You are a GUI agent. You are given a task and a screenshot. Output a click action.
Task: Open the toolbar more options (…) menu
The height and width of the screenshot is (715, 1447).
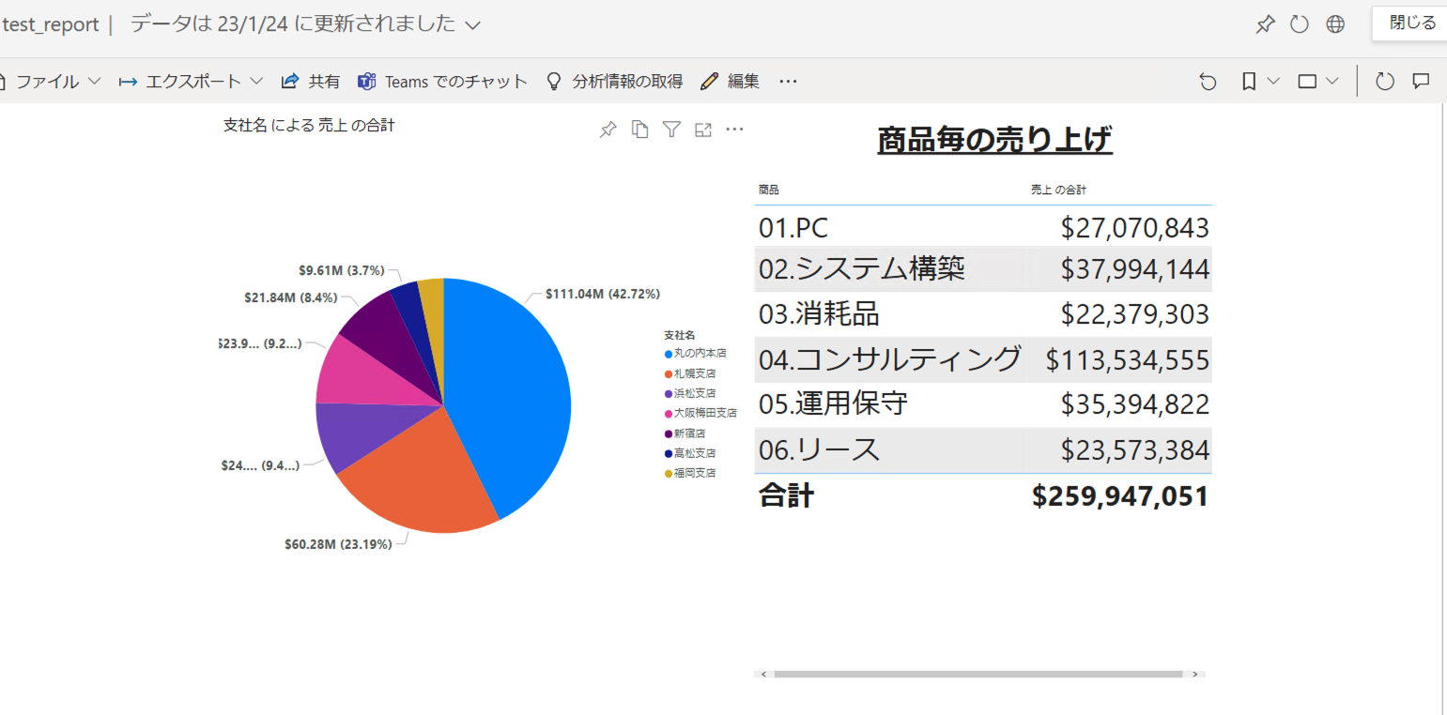click(x=787, y=81)
